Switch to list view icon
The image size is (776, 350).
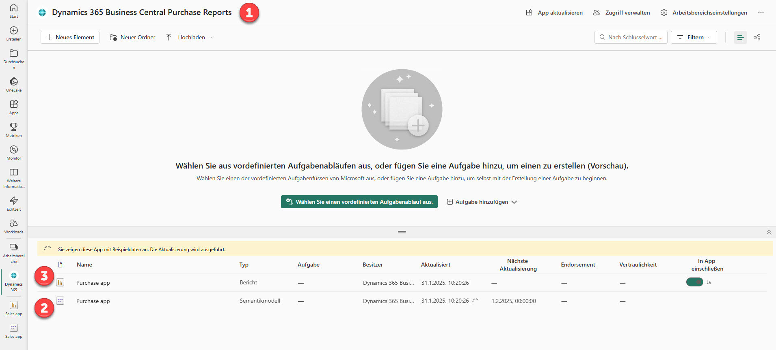click(740, 37)
